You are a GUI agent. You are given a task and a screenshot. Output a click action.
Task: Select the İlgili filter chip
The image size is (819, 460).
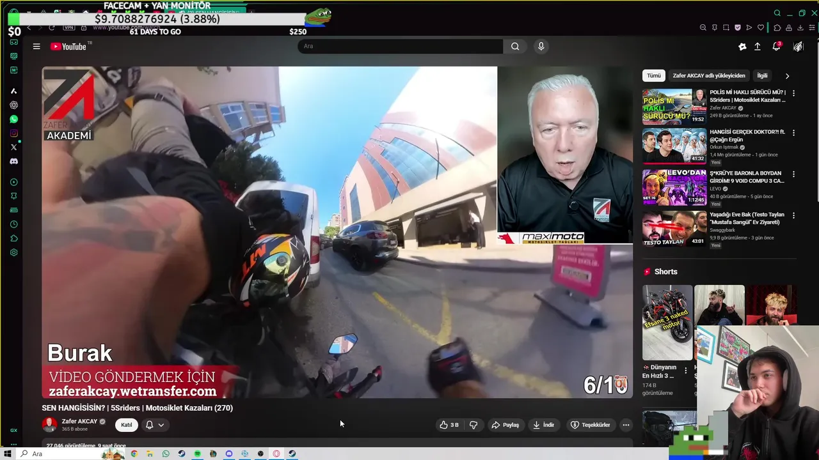pyautogui.click(x=762, y=75)
